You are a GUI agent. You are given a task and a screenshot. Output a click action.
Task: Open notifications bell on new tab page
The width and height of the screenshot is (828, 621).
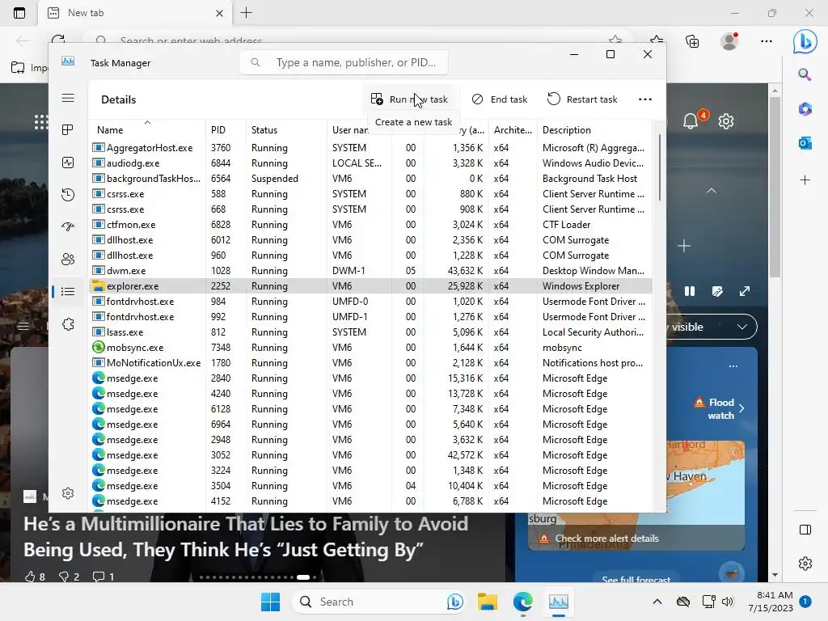point(691,121)
